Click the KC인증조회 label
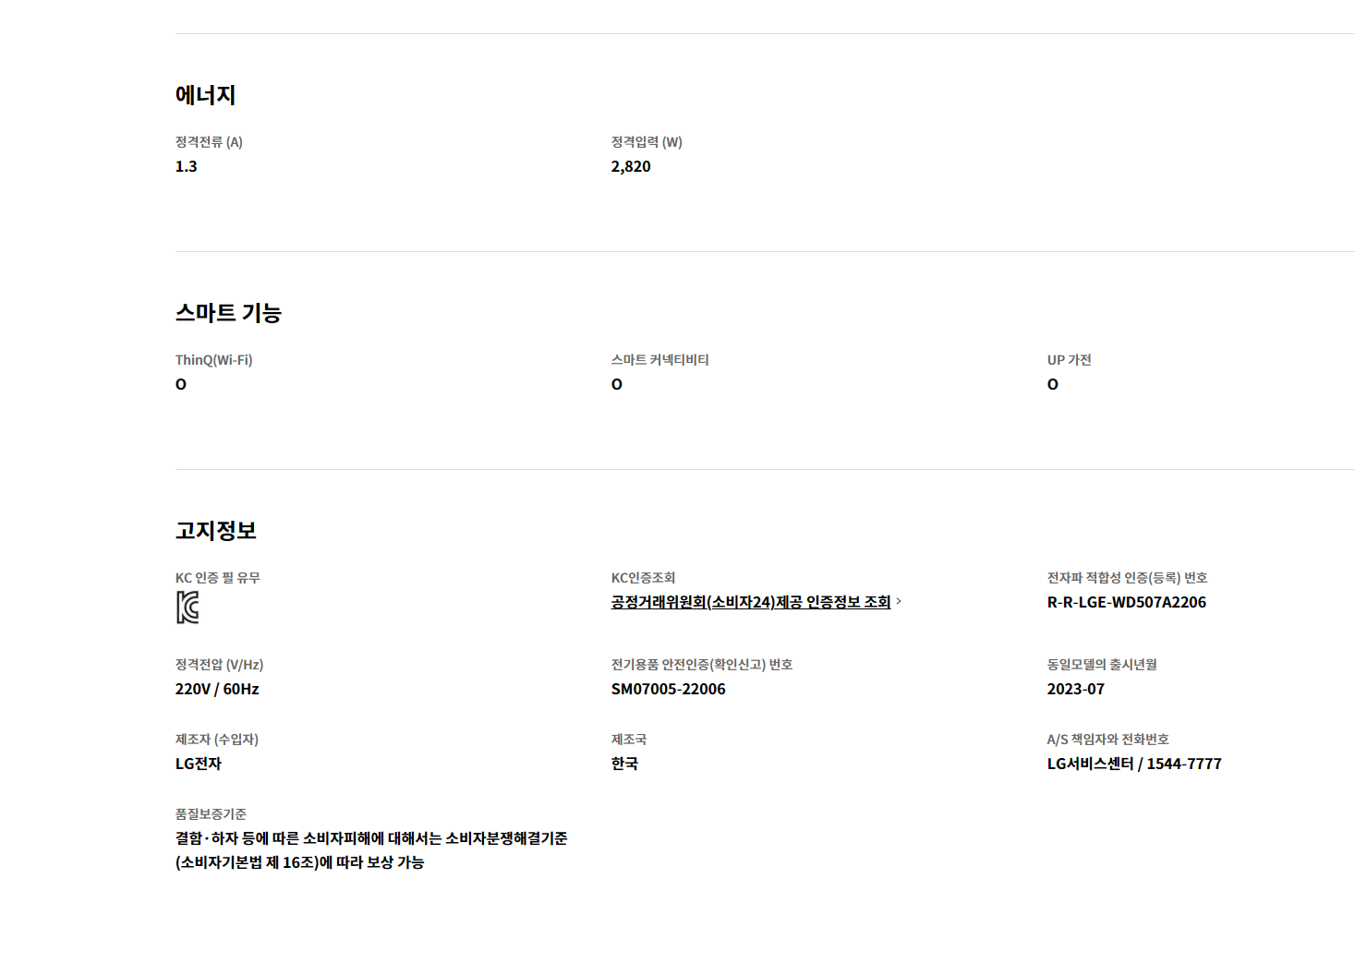 coord(643,578)
